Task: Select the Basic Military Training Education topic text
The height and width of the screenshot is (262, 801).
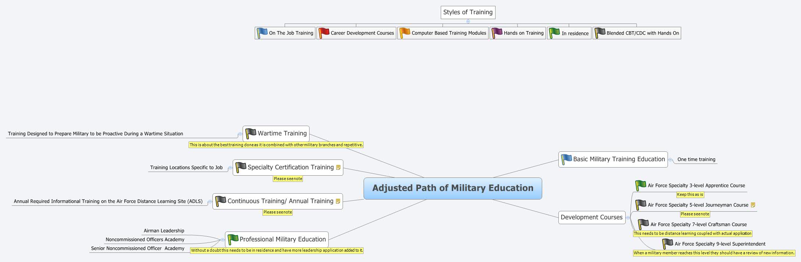Action: [619, 159]
